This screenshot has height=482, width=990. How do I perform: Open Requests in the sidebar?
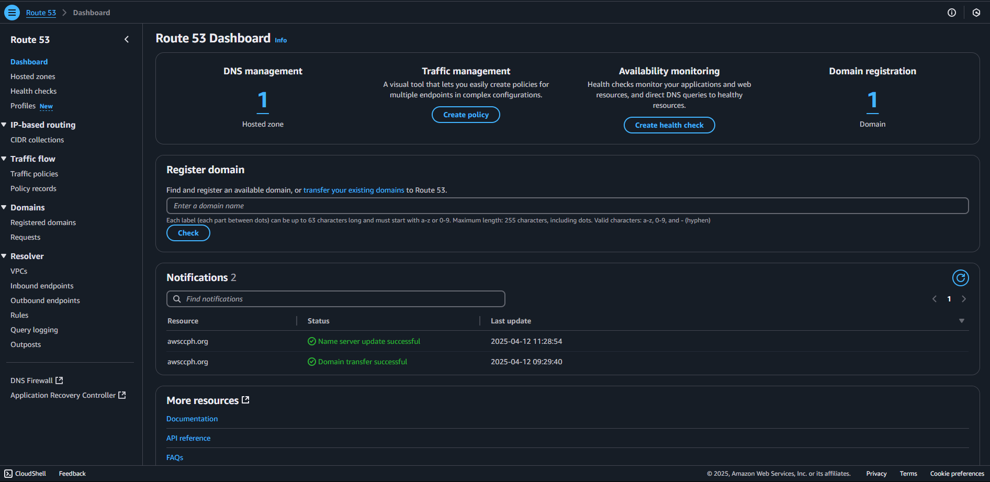pyautogui.click(x=25, y=237)
